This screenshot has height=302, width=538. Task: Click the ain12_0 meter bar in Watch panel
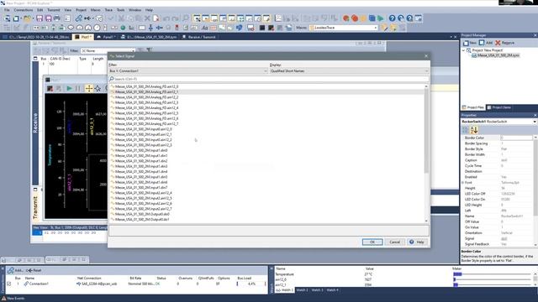pos(493,279)
